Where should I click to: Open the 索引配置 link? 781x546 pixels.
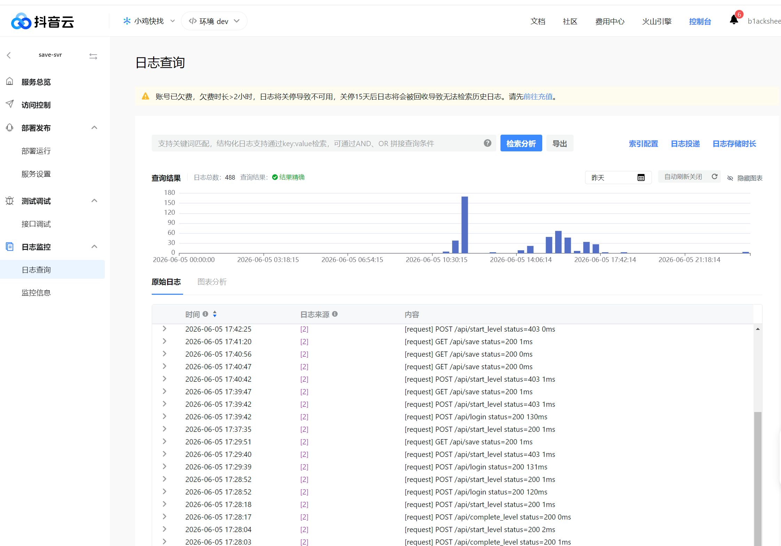click(643, 143)
